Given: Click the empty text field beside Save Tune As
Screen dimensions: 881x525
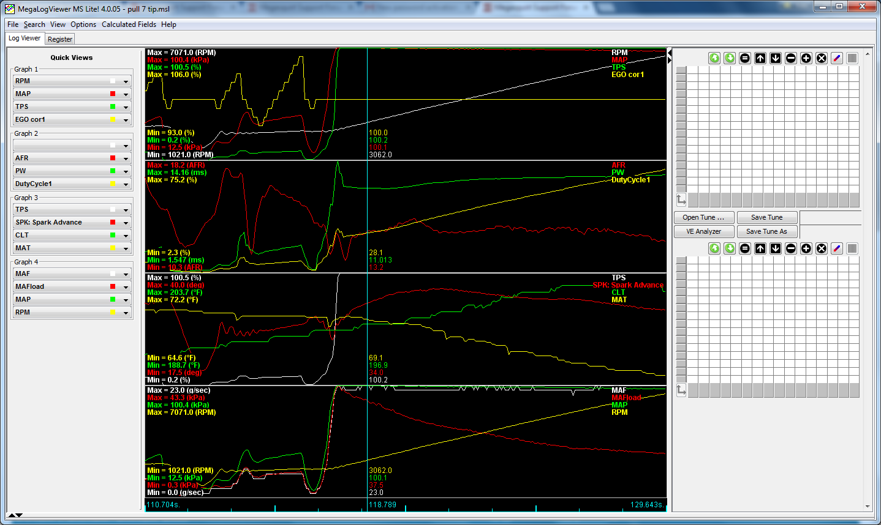Looking at the screenshot, I should (x=830, y=231).
